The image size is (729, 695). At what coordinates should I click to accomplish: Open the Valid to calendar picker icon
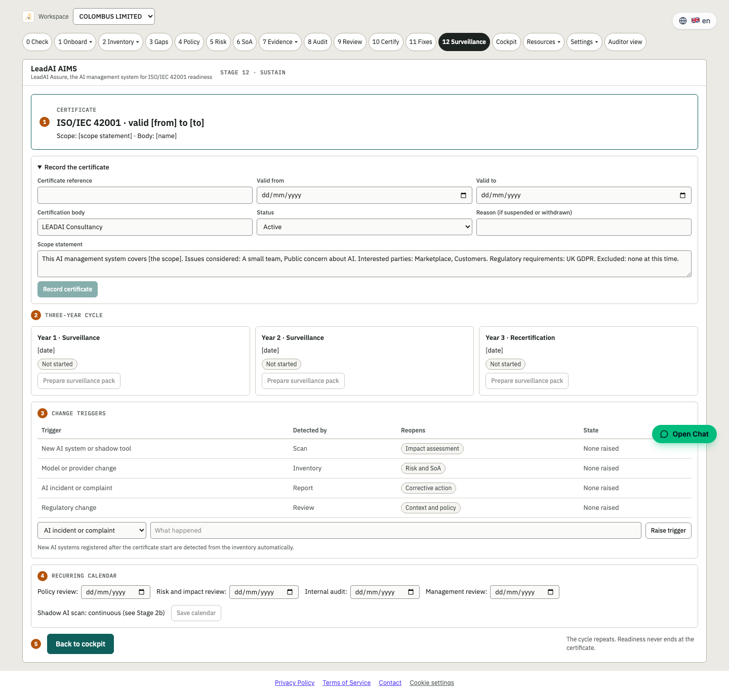coord(682,195)
